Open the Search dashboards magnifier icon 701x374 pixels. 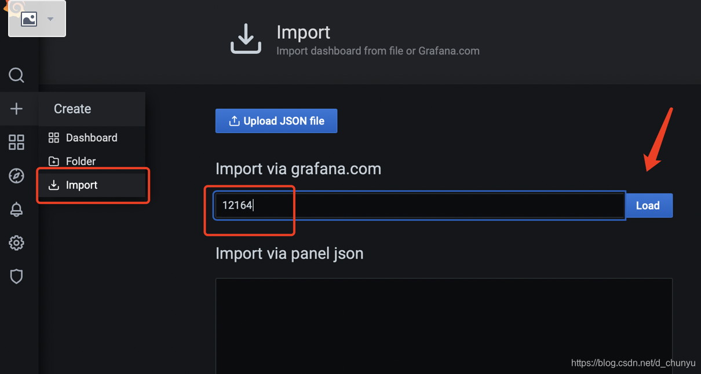click(16, 75)
